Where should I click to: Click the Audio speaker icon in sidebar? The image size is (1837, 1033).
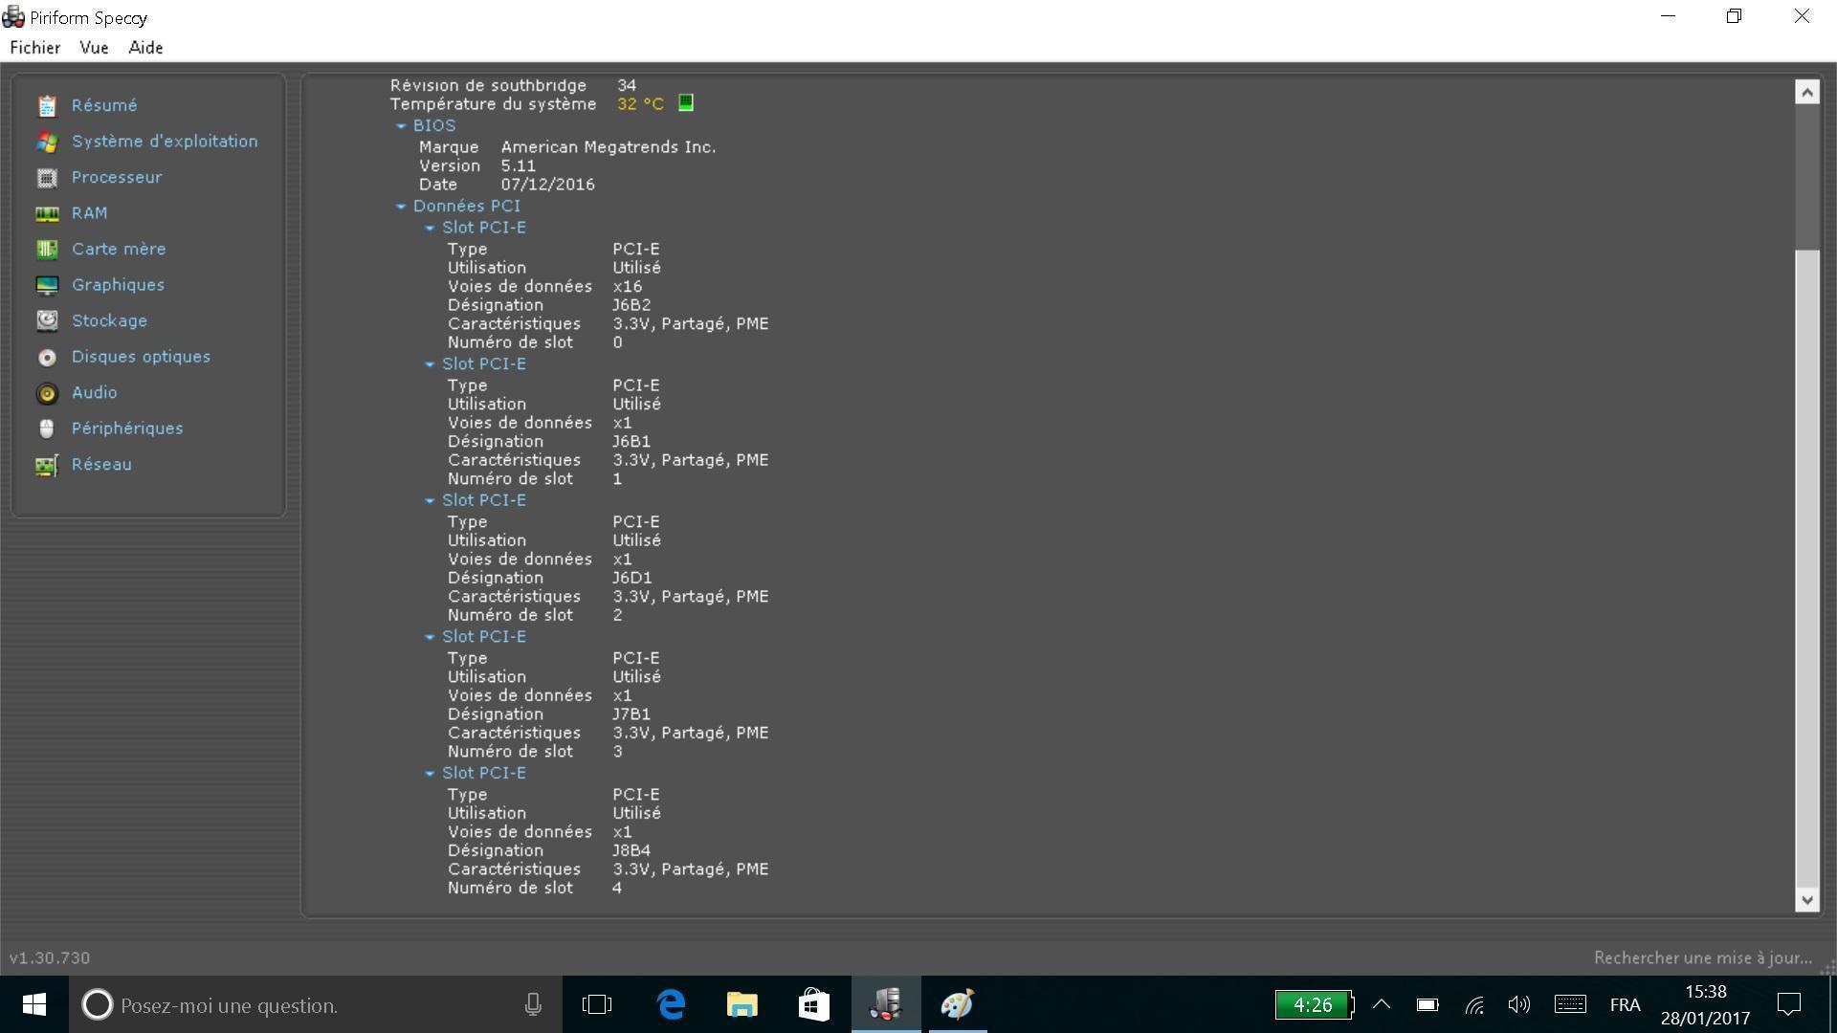47,393
